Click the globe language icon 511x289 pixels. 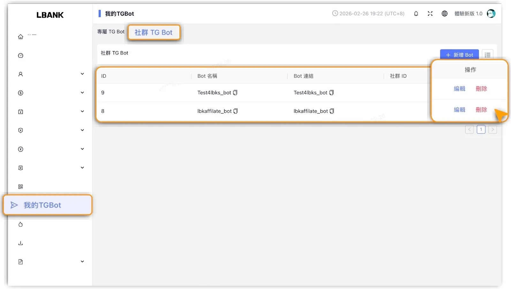(x=444, y=14)
